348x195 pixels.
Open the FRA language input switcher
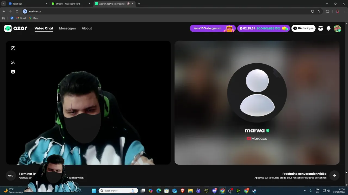(318, 191)
